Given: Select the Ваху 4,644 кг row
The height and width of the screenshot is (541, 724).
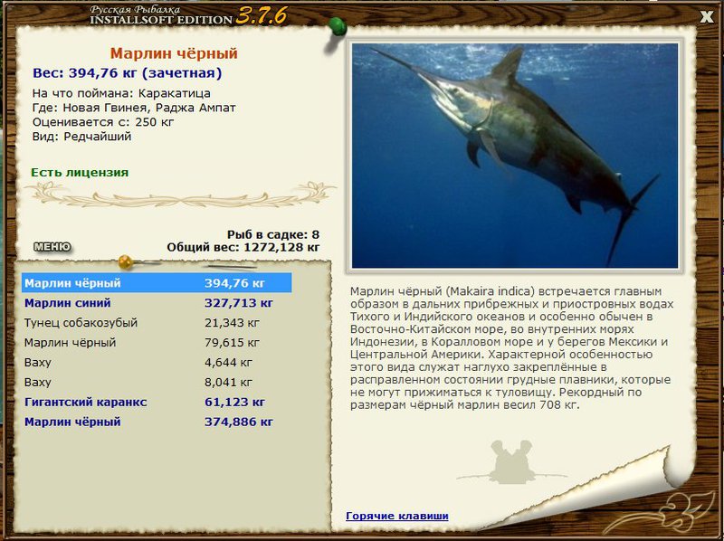Looking at the screenshot, I should pos(157,363).
